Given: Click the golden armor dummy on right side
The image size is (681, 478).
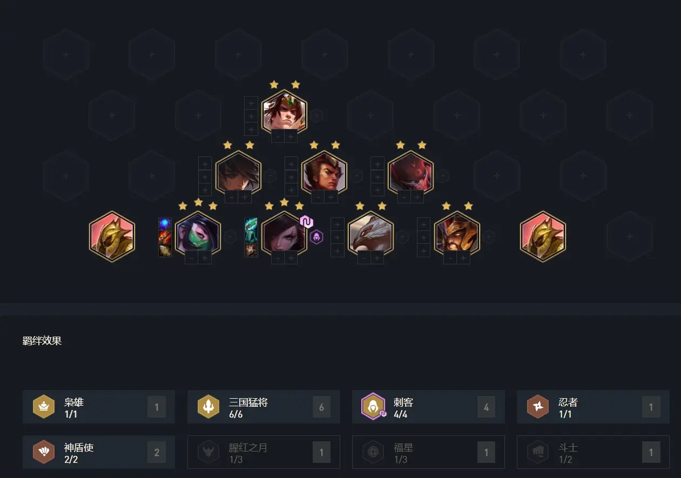Looking at the screenshot, I should pyautogui.click(x=543, y=236).
